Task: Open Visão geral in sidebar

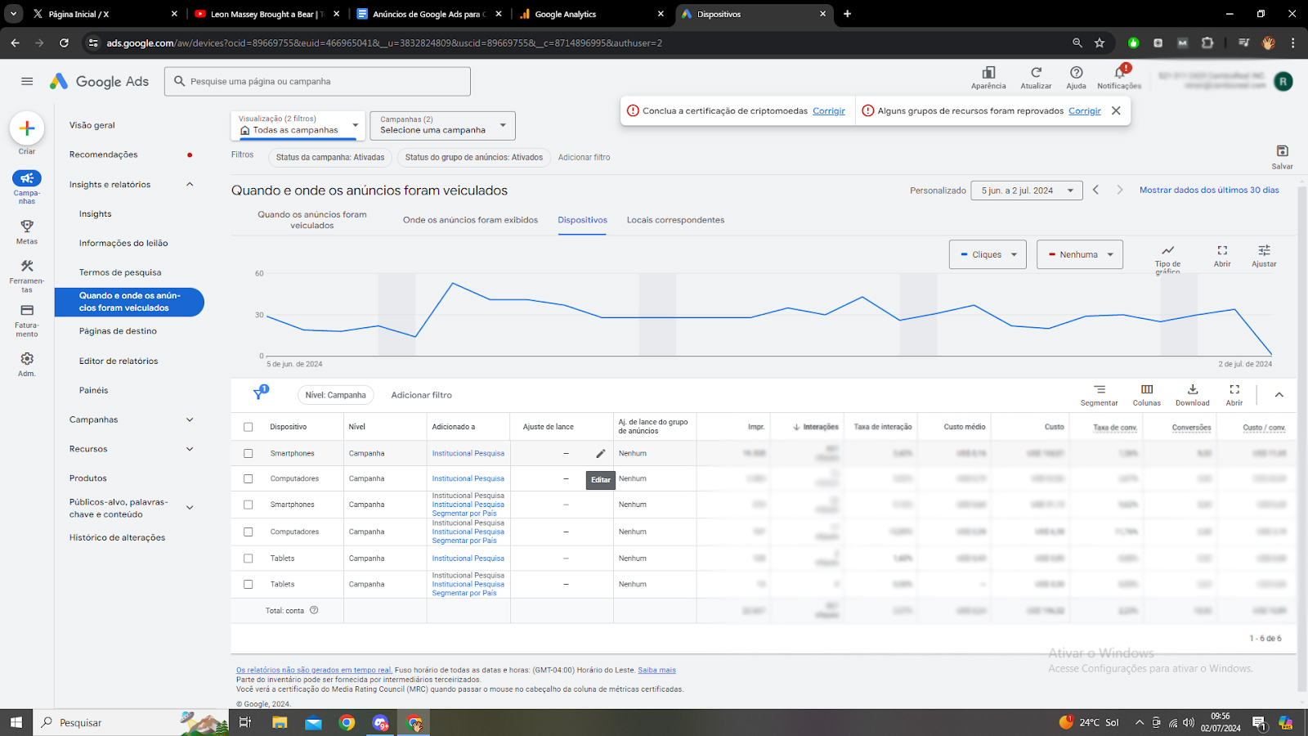Action: click(x=92, y=125)
